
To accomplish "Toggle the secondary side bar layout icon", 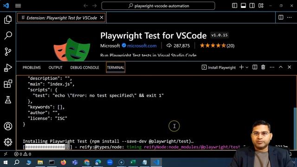I will (252, 6).
